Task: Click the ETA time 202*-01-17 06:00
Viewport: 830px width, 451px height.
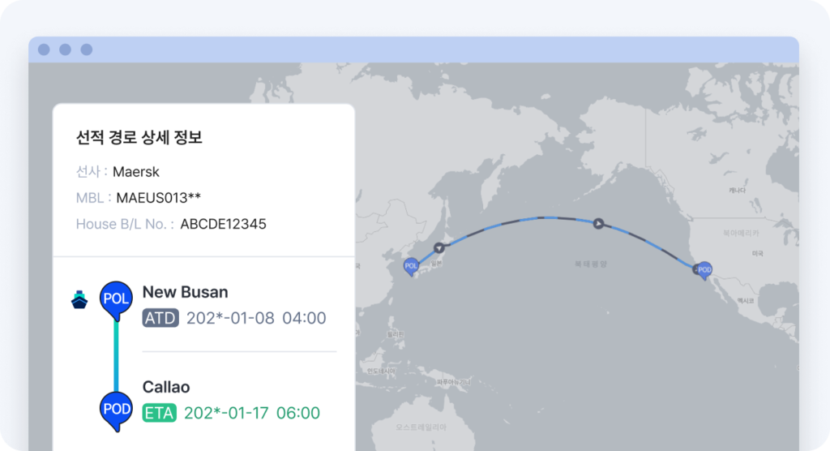Action: (x=252, y=413)
